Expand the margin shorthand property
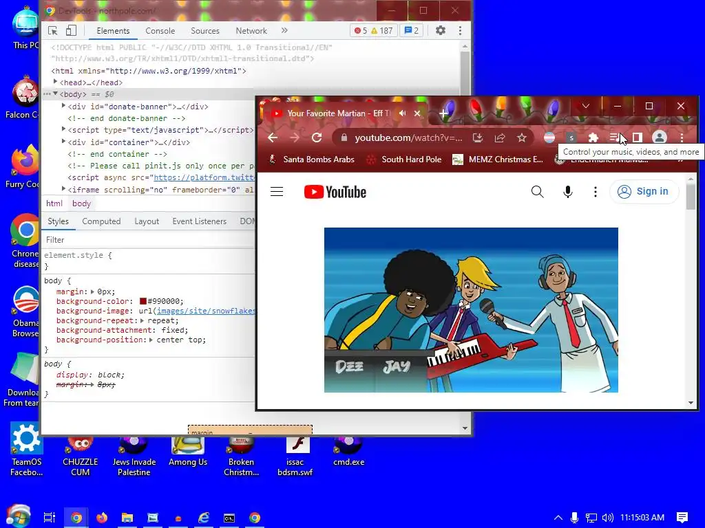 pyautogui.click(x=93, y=291)
